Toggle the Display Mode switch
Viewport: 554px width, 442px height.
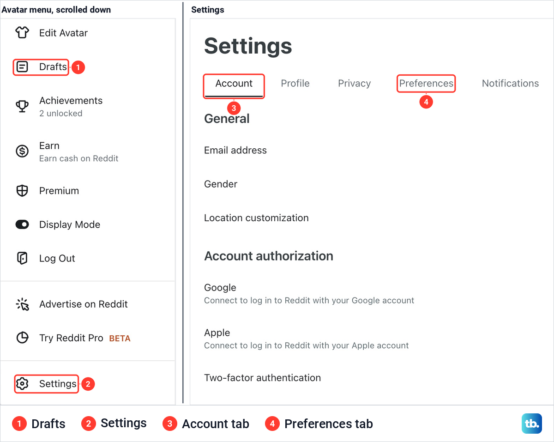click(22, 224)
